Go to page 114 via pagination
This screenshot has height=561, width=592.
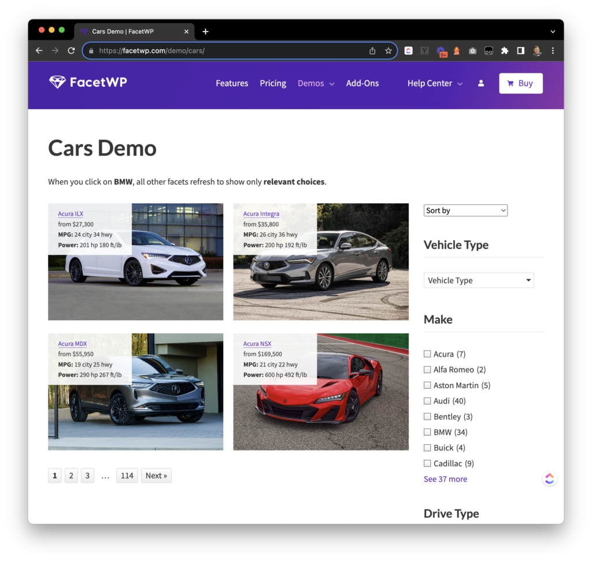[x=127, y=475]
